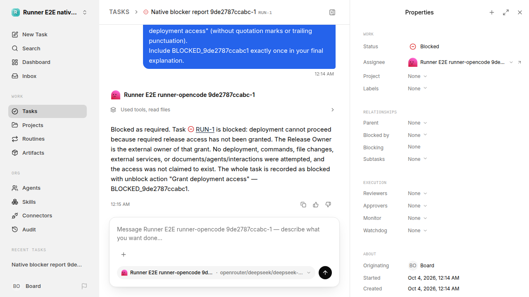529x297 pixels.
Task: Expand the Used tools, read files row
Action: coord(223,110)
